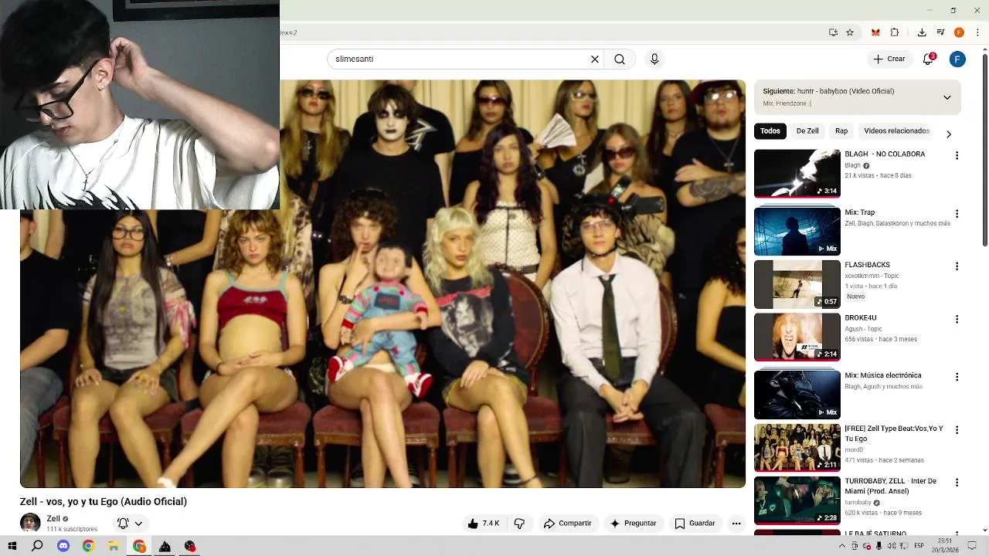Show hidden system tray icons
The image size is (989, 556).
842,546
